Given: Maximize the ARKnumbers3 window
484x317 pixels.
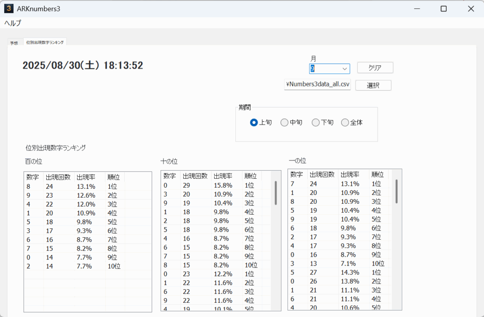Looking at the screenshot, I should point(443,8).
